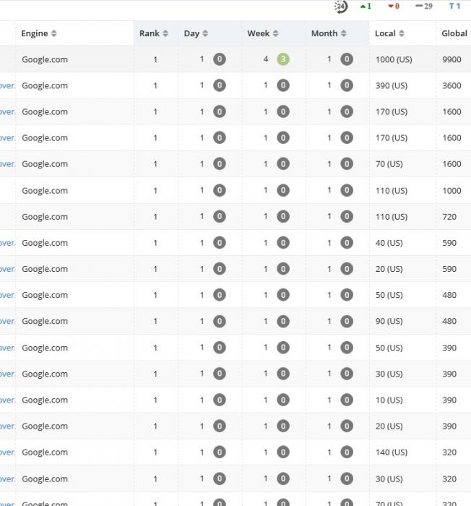Image resolution: width=471 pixels, height=506 pixels.
Task: Click Day change badge in 140 (US) row
Action: pyautogui.click(x=220, y=452)
